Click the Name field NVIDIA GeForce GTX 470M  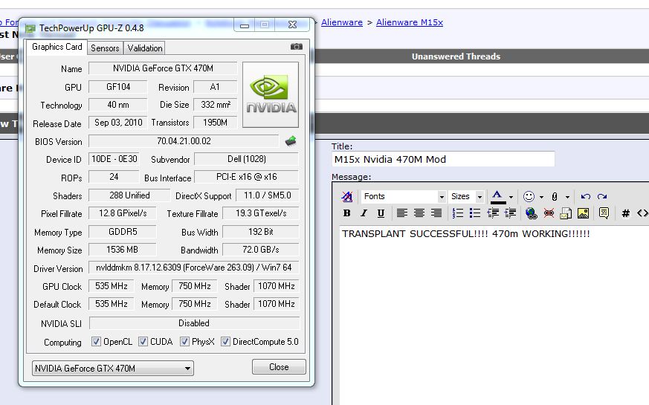tap(163, 68)
